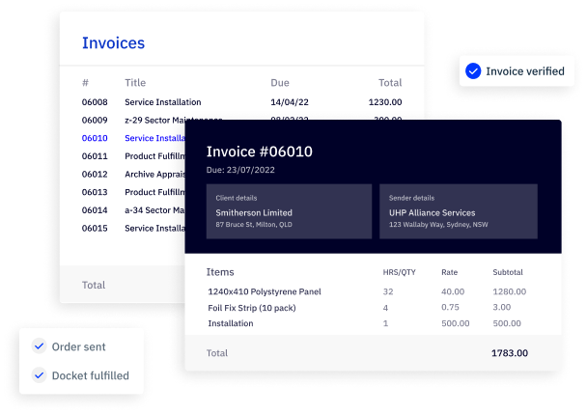587x414 pixels.
Task: Click the # column header
Action: click(x=85, y=83)
